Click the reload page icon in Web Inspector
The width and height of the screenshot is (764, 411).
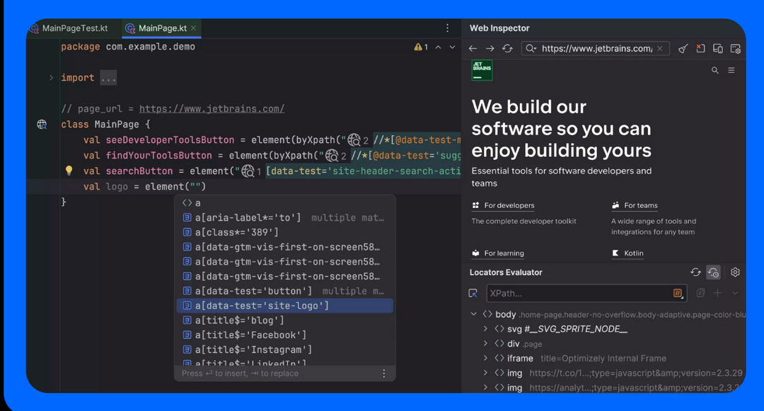pyautogui.click(x=507, y=49)
